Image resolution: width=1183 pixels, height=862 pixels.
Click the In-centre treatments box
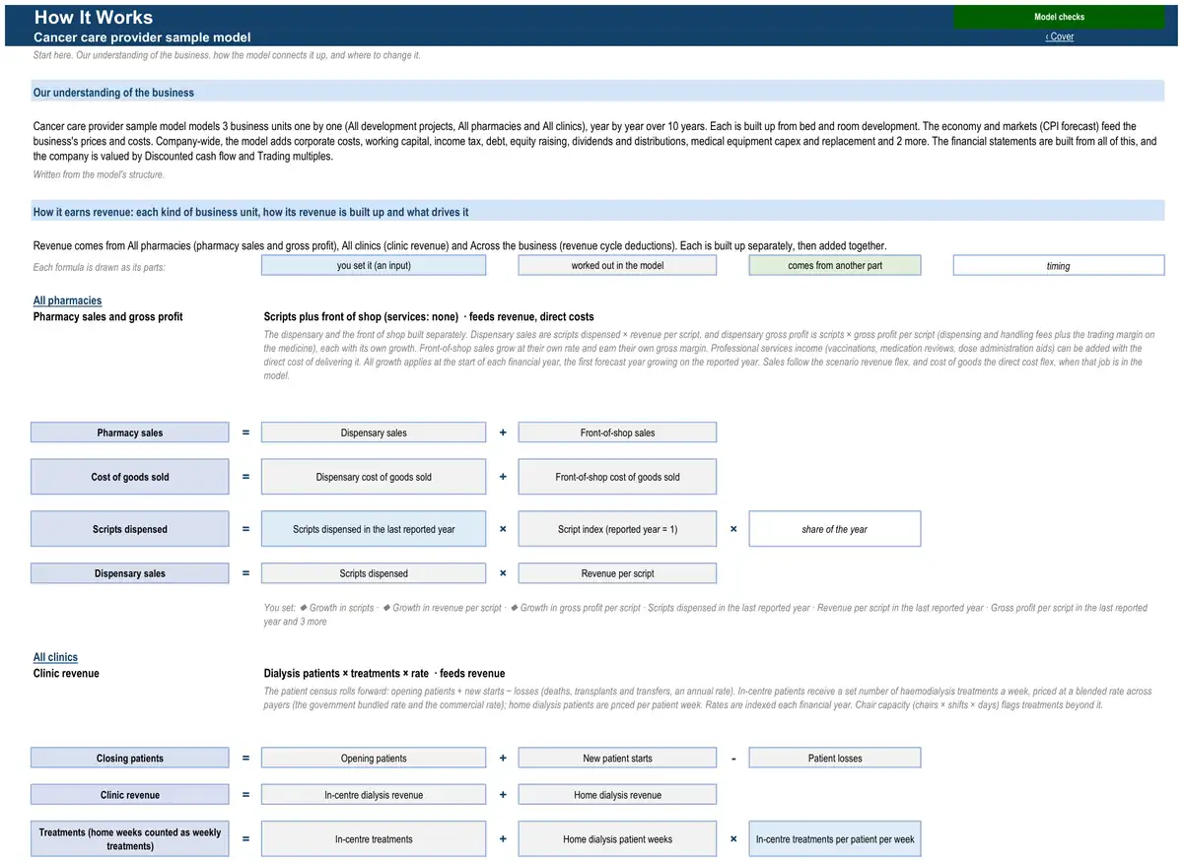point(374,839)
